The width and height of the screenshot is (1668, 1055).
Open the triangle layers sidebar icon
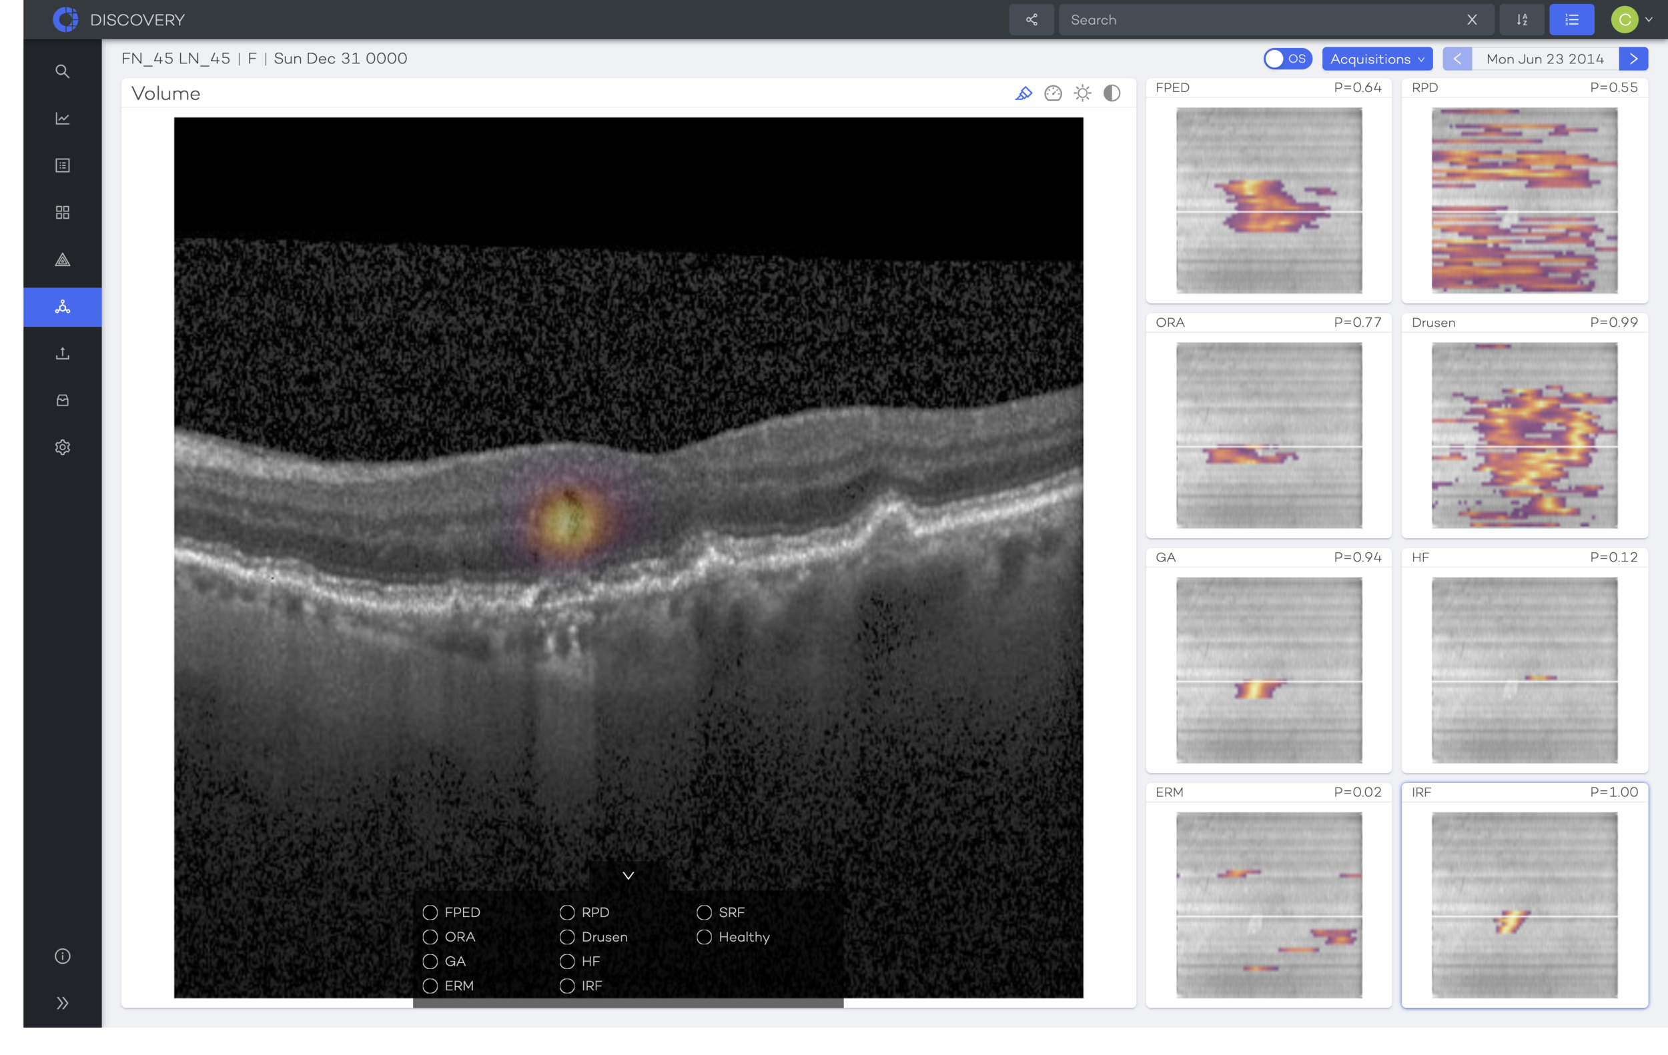(62, 259)
